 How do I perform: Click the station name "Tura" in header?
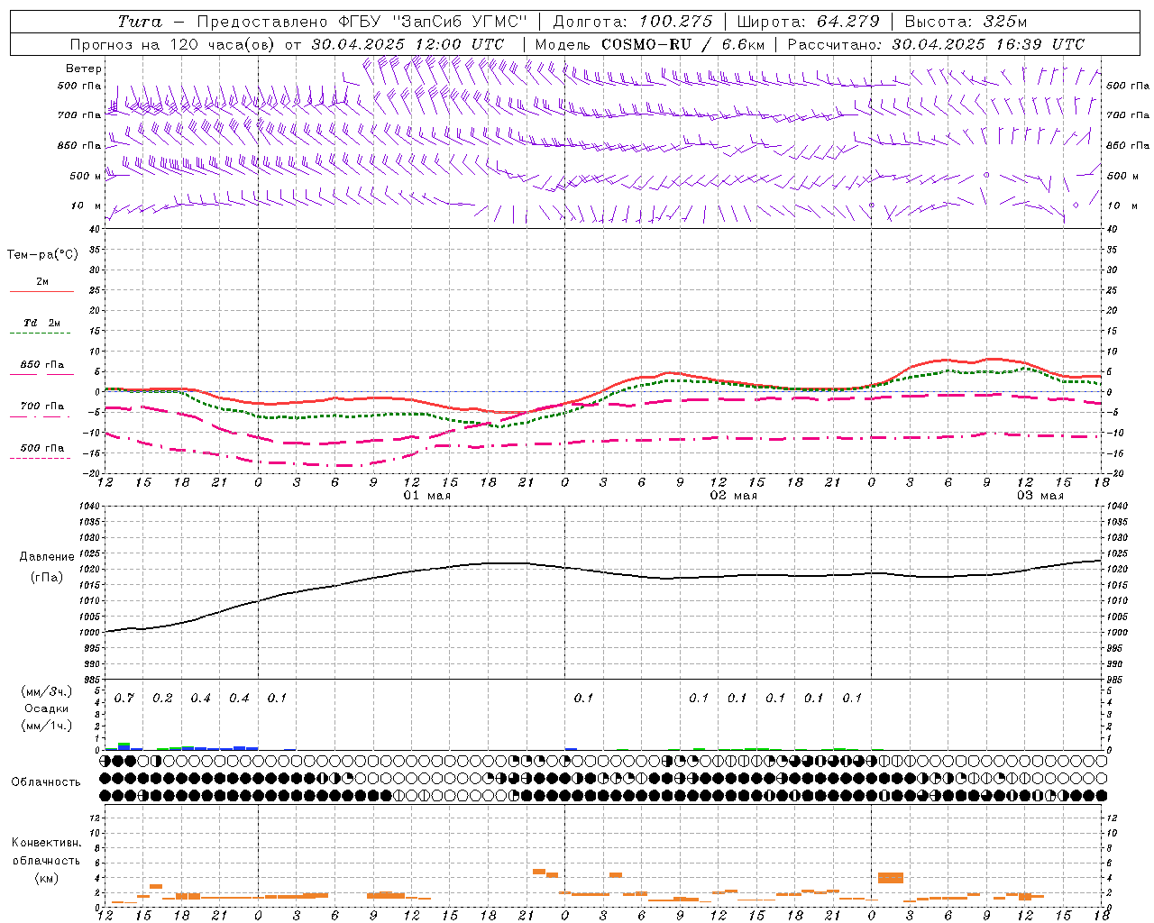coord(140,22)
